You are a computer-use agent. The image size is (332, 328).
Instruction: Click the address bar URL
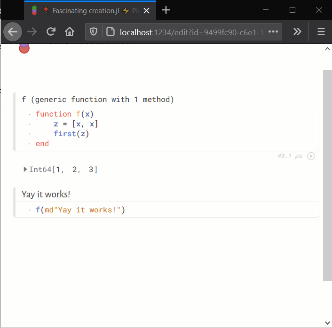tap(191, 32)
